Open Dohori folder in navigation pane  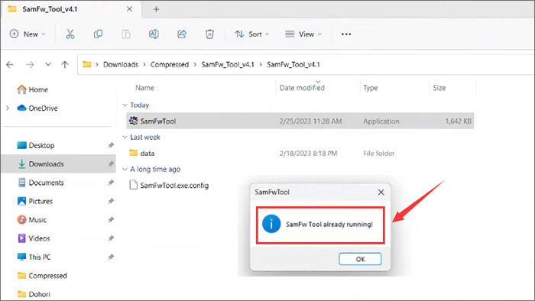[39, 294]
